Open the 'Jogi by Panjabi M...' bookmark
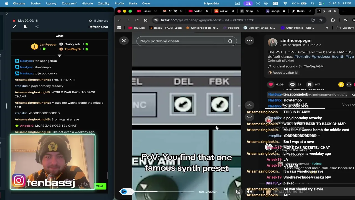355x200 pixels. pyautogui.click(x=259, y=28)
